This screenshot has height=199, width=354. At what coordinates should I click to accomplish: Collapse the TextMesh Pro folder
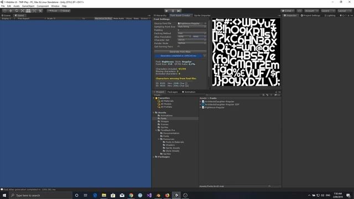click(x=156, y=130)
